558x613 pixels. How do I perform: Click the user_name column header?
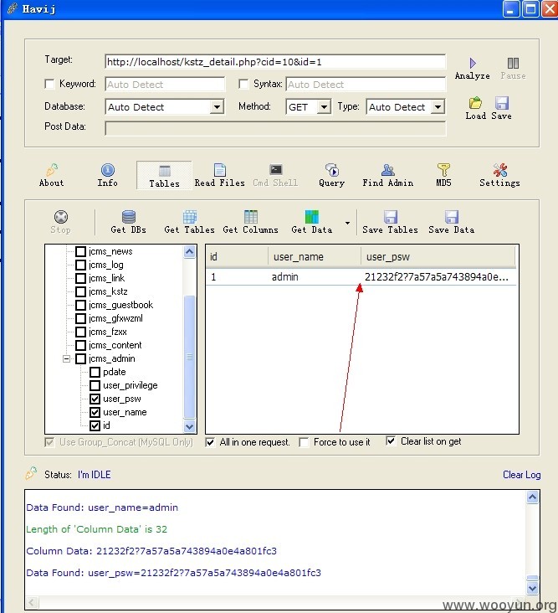(x=315, y=257)
